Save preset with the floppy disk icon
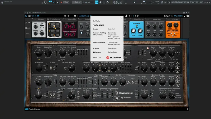This screenshot has width=211, height=119. tap(75, 16)
